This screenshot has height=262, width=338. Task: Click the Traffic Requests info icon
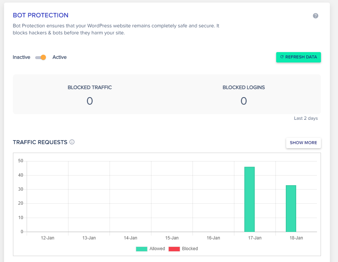pos(72,142)
